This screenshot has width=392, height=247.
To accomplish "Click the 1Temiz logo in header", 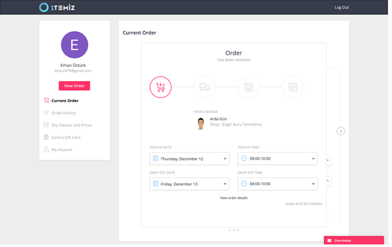I will click(x=57, y=8).
